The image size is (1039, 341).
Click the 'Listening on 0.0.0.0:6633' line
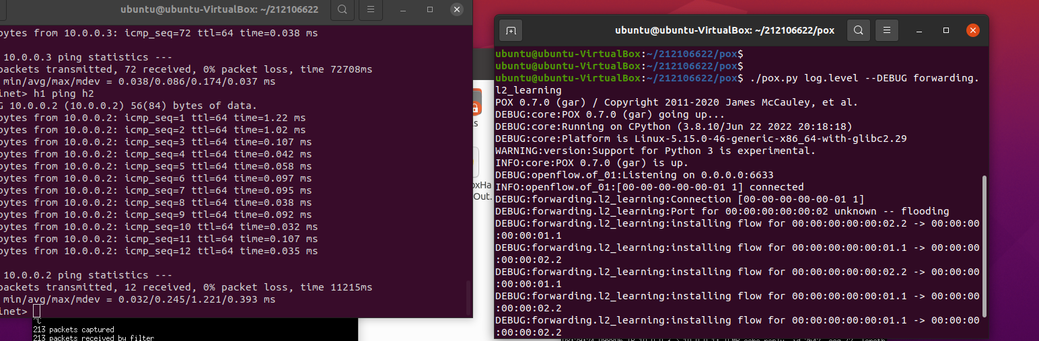pyautogui.click(x=635, y=175)
